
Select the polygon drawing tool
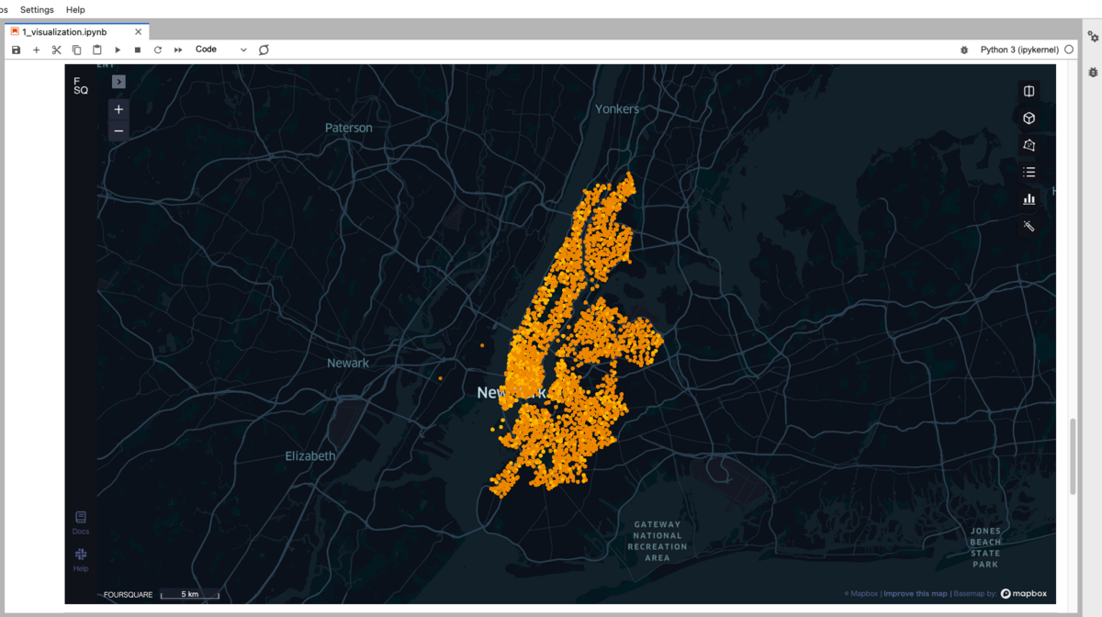pyautogui.click(x=1028, y=144)
